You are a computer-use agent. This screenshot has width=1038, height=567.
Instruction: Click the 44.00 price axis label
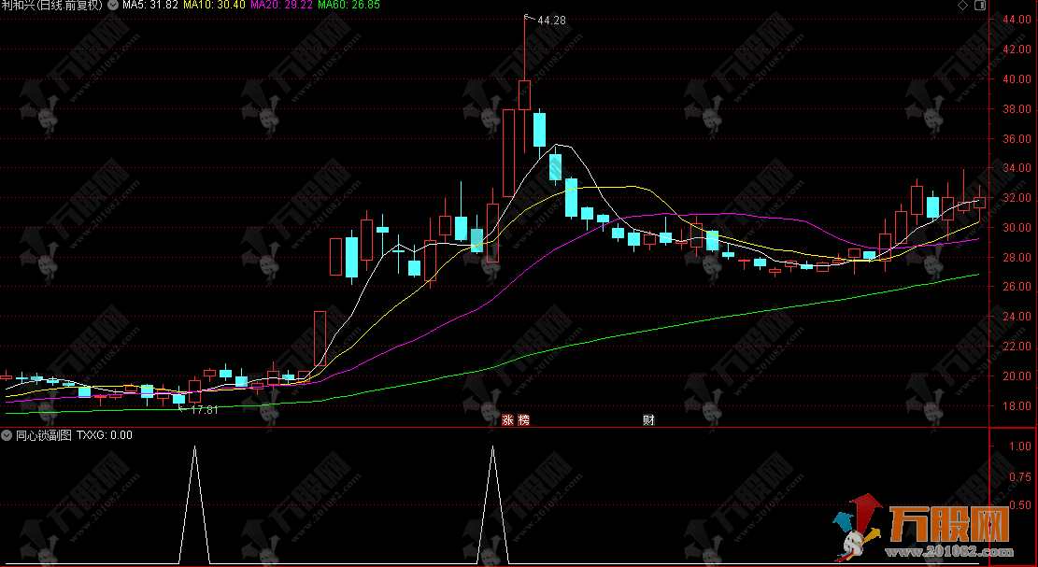[x=1017, y=20]
